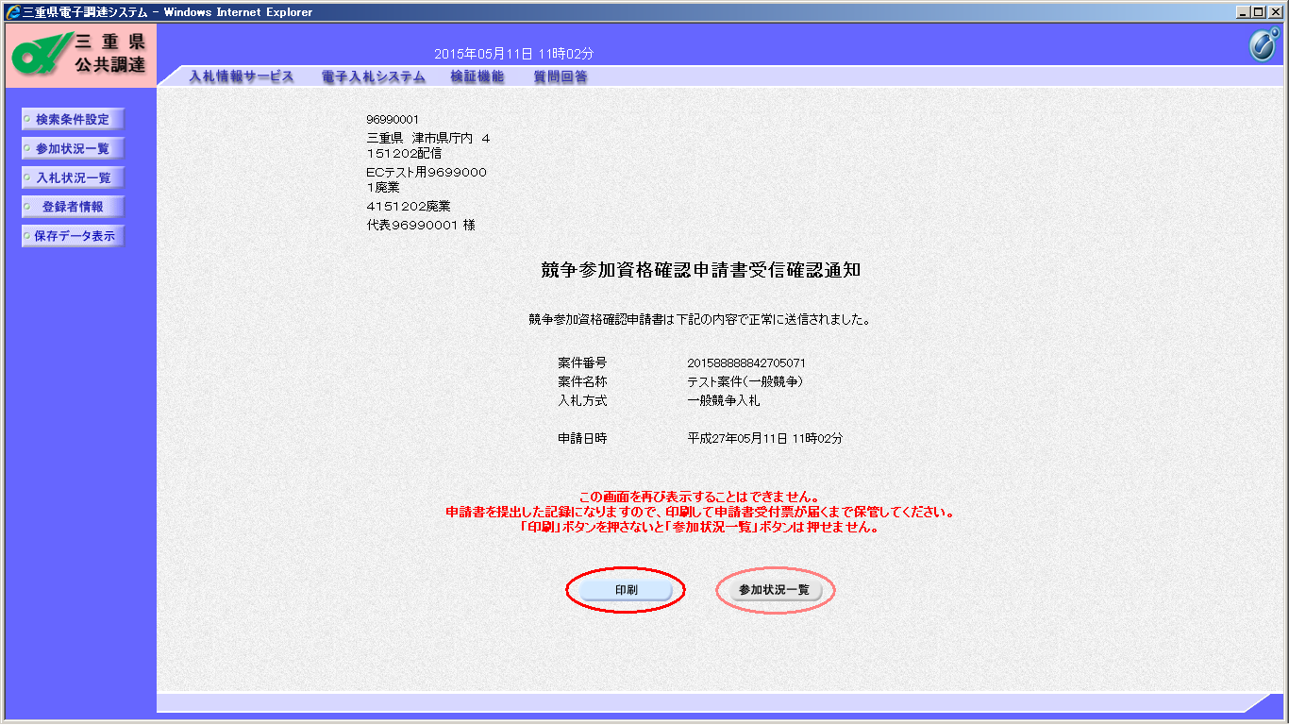Open 入札状況一覧 in the sidebar

click(73, 178)
